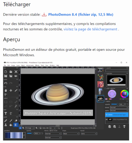The image size is (132, 143).
Task: Pick the Hand pan tool
Action: pyautogui.click(x=6, y=90)
